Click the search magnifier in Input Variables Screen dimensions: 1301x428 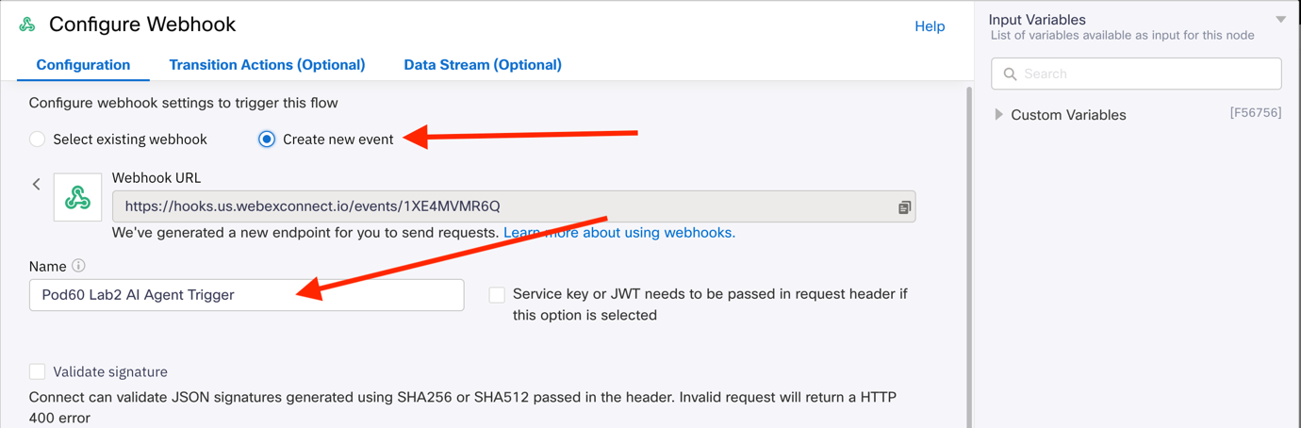(1010, 74)
